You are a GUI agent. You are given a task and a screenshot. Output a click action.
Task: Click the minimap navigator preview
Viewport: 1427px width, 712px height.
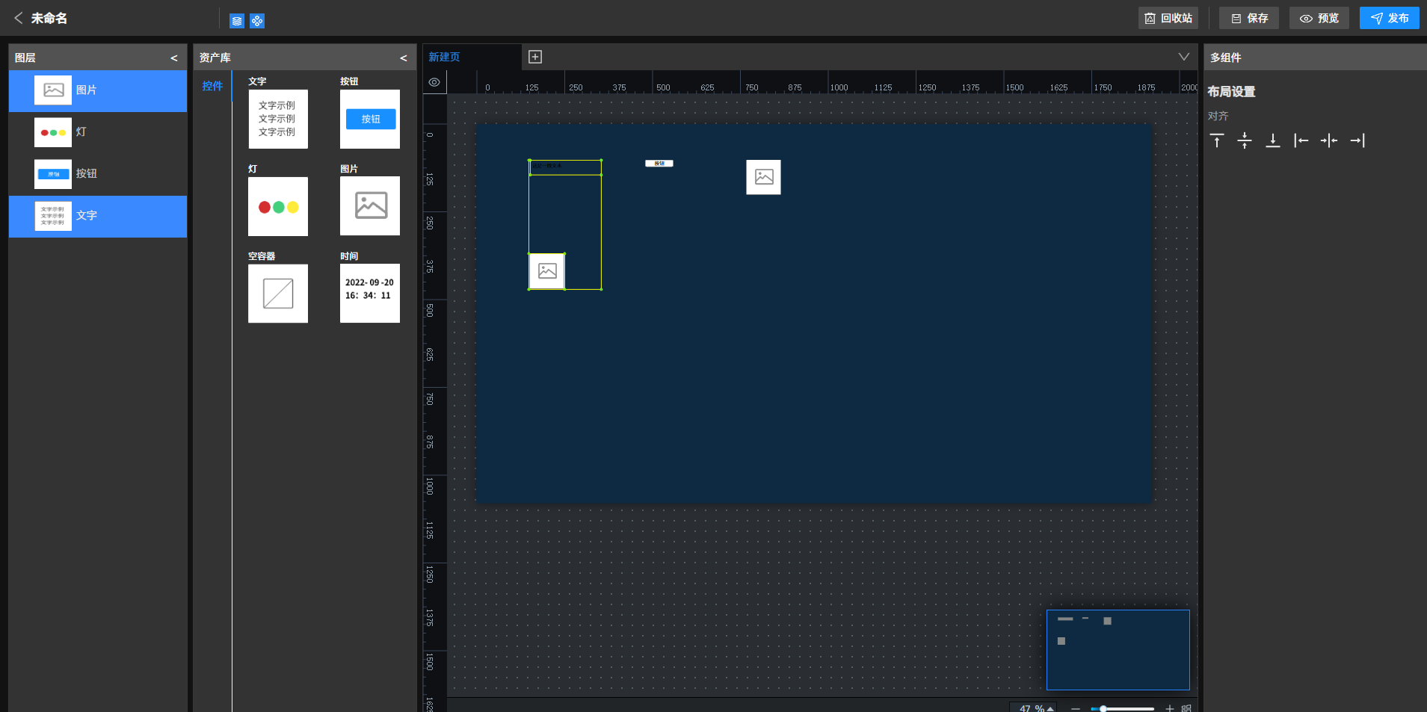pyautogui.click(x=1118, y=650)
